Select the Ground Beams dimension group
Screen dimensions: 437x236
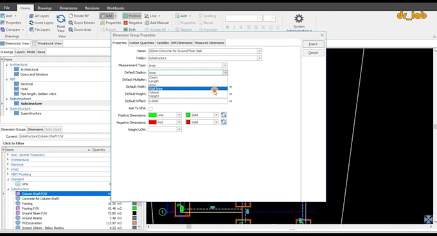click(x=31, y=218)
